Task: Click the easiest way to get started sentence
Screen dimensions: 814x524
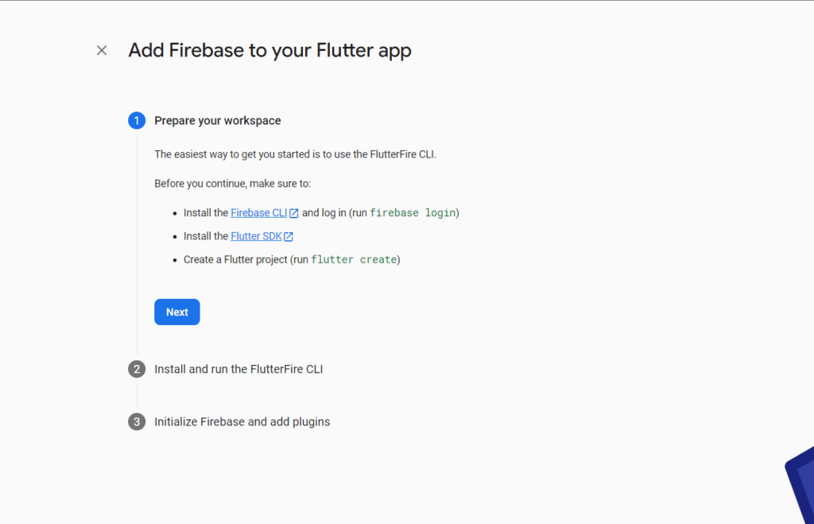Action: 296,154
